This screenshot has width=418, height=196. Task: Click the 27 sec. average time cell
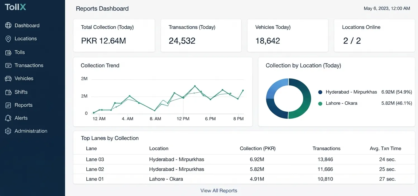click(387, 179)
